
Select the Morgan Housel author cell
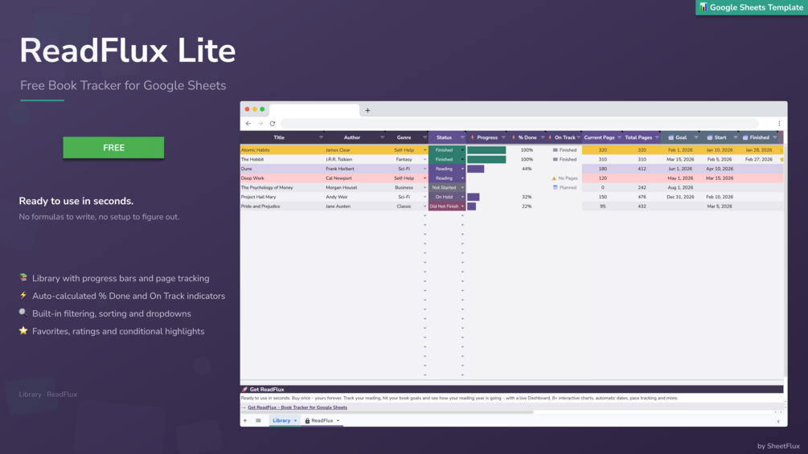tap(355, 187)
